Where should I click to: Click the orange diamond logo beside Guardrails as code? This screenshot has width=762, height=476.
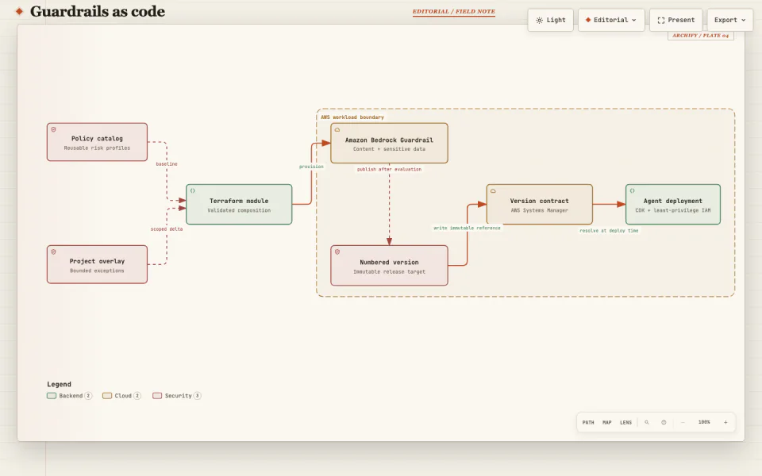point(19,11)
